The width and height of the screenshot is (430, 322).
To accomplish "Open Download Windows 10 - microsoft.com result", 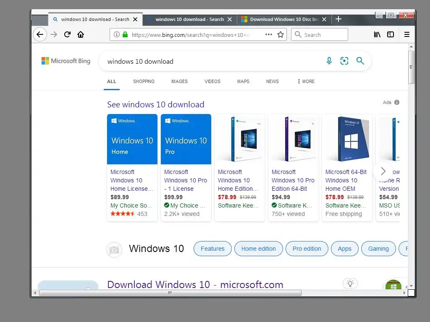I will [x=195, y=285].
